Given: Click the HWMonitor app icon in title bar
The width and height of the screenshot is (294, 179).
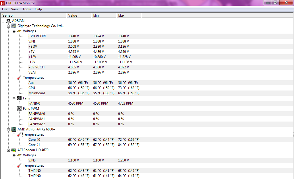Looking at the screenshot, I should (x=2, y=3).
